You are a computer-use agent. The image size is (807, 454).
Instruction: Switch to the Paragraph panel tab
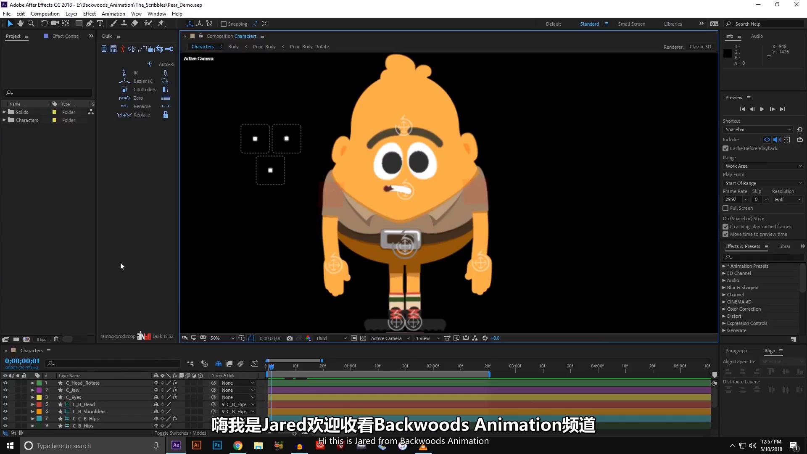736,351
